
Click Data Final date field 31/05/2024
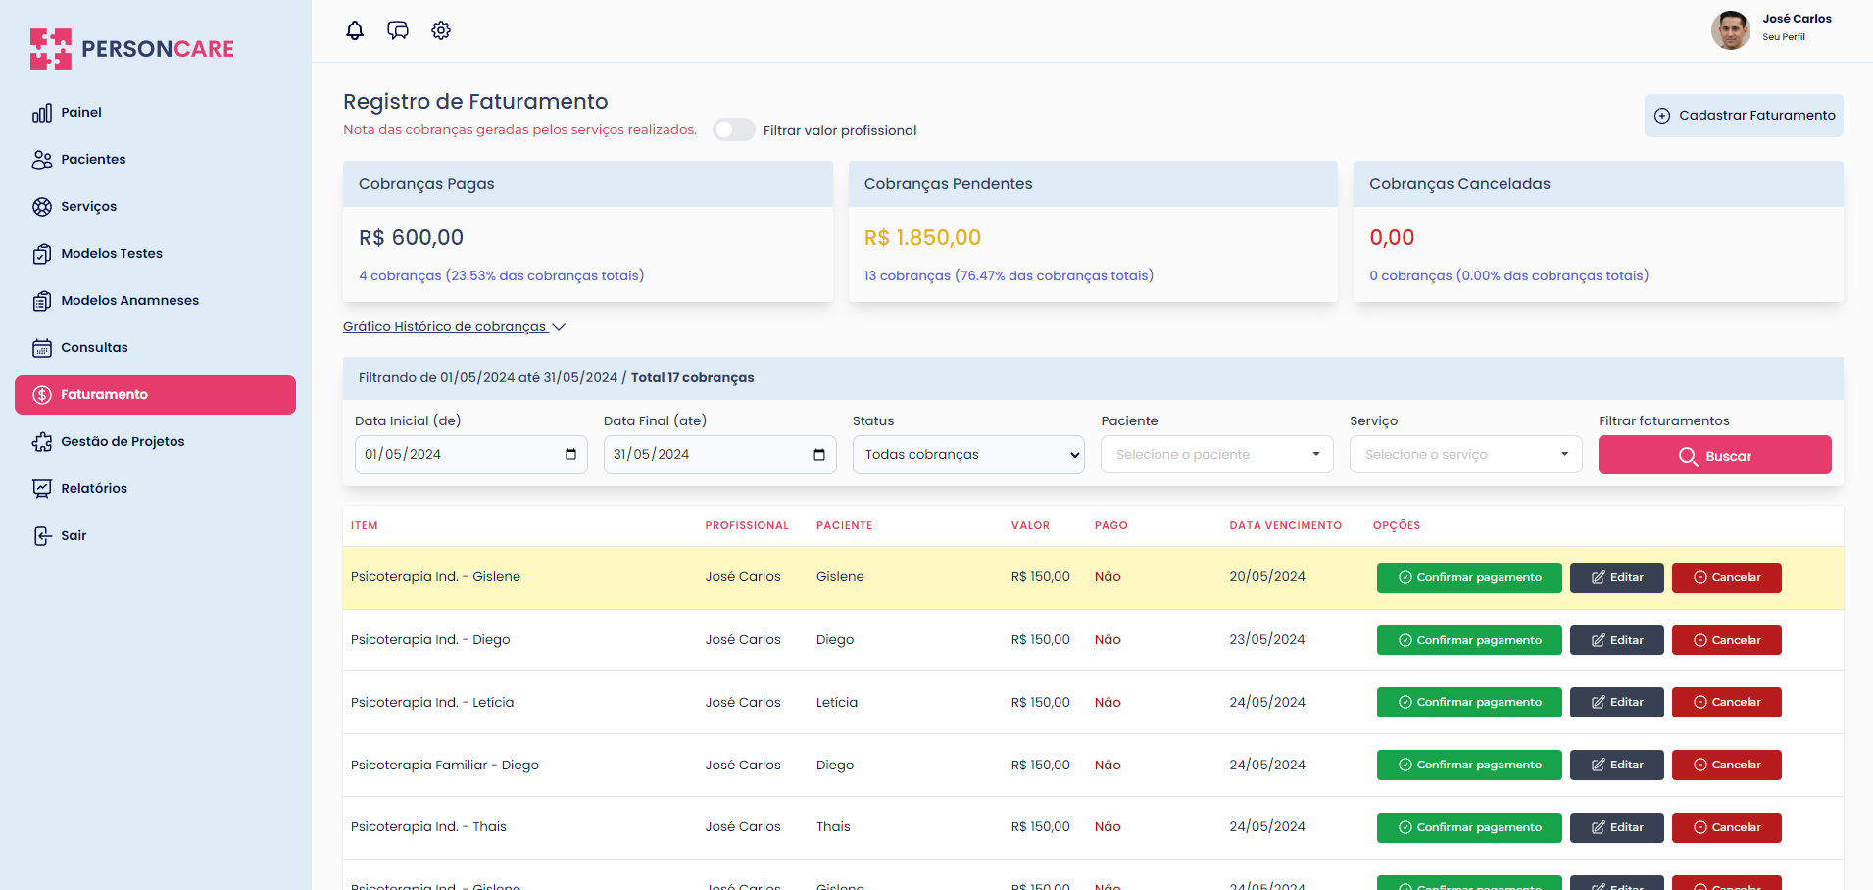(x=719, y=455)
